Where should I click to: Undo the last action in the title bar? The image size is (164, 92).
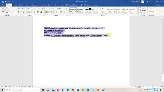pos(6,2)
